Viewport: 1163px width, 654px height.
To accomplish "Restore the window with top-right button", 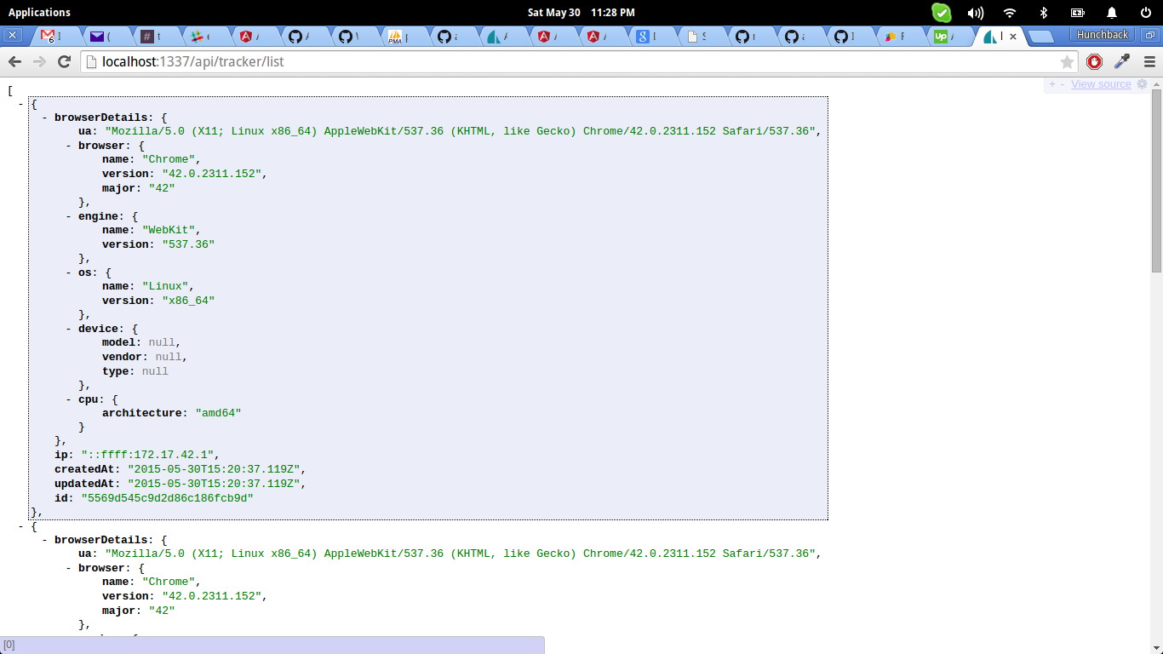I will (x=1149, y=35).
